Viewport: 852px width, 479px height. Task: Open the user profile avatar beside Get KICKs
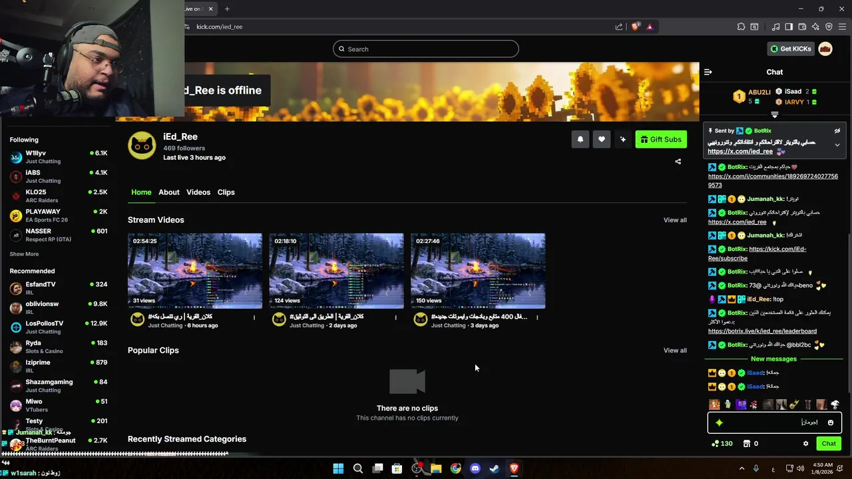pos(825,49)
